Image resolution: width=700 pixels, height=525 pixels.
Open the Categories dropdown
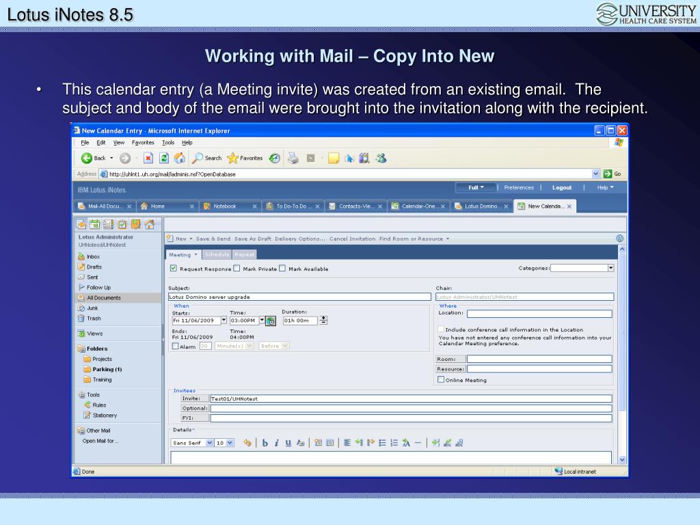pyautogui.click(x=610, y=268)
